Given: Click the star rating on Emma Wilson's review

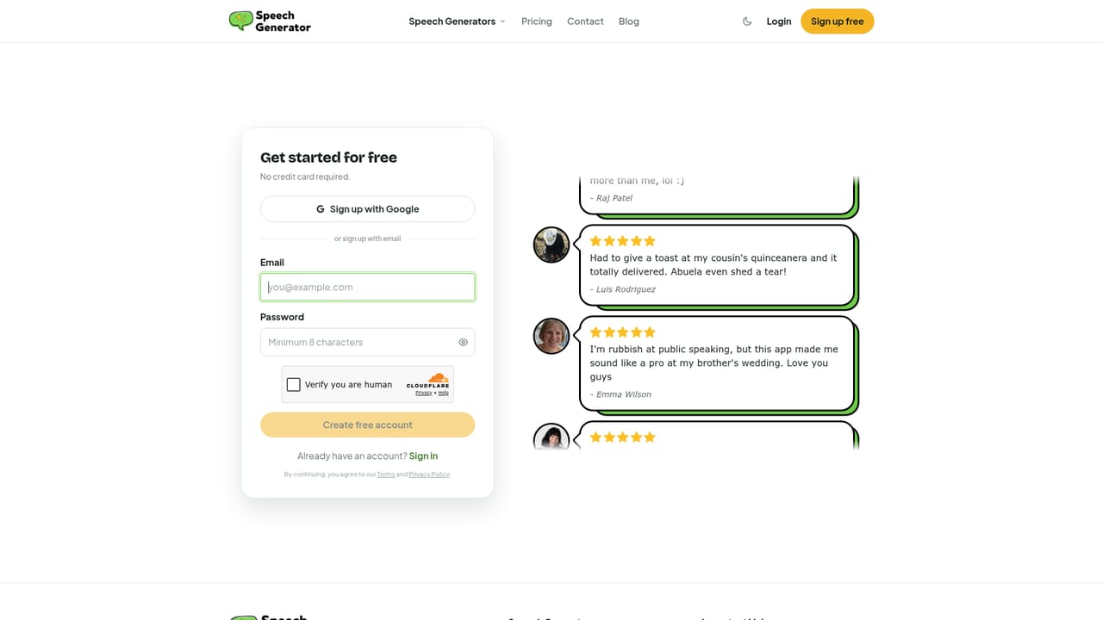Looking at the screenshot, I should click(x=623, y=332).
